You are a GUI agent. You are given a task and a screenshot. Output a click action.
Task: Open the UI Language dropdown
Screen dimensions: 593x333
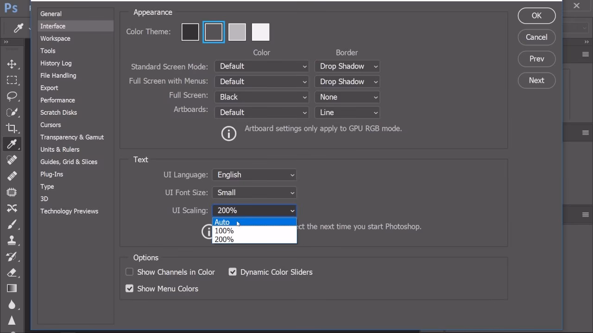pyautogui.click(x=254, y=175)
